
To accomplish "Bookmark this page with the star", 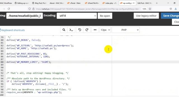I will (150, 9).
